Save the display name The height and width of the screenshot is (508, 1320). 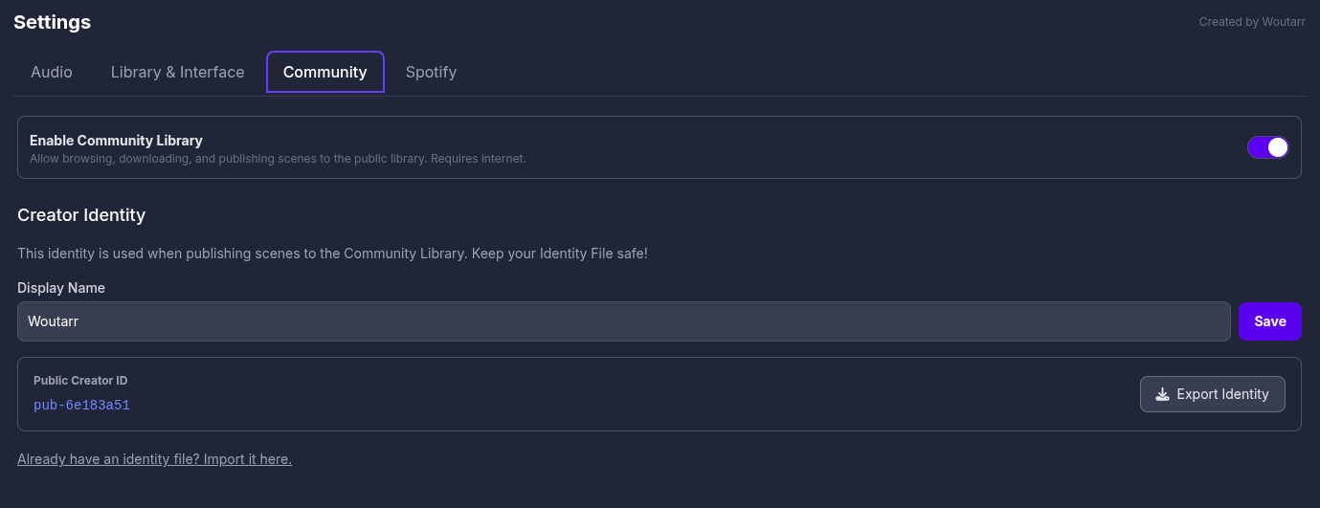click(1269, 321)
